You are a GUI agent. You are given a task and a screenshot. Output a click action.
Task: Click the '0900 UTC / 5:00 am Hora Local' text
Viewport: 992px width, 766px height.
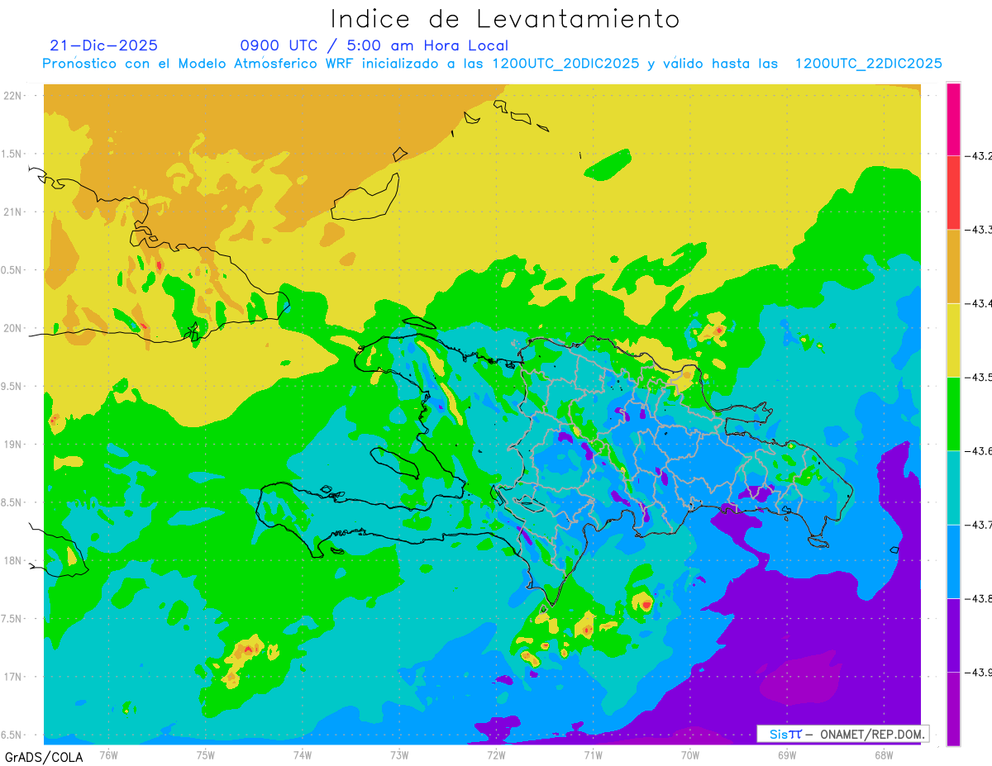point(374,45)
